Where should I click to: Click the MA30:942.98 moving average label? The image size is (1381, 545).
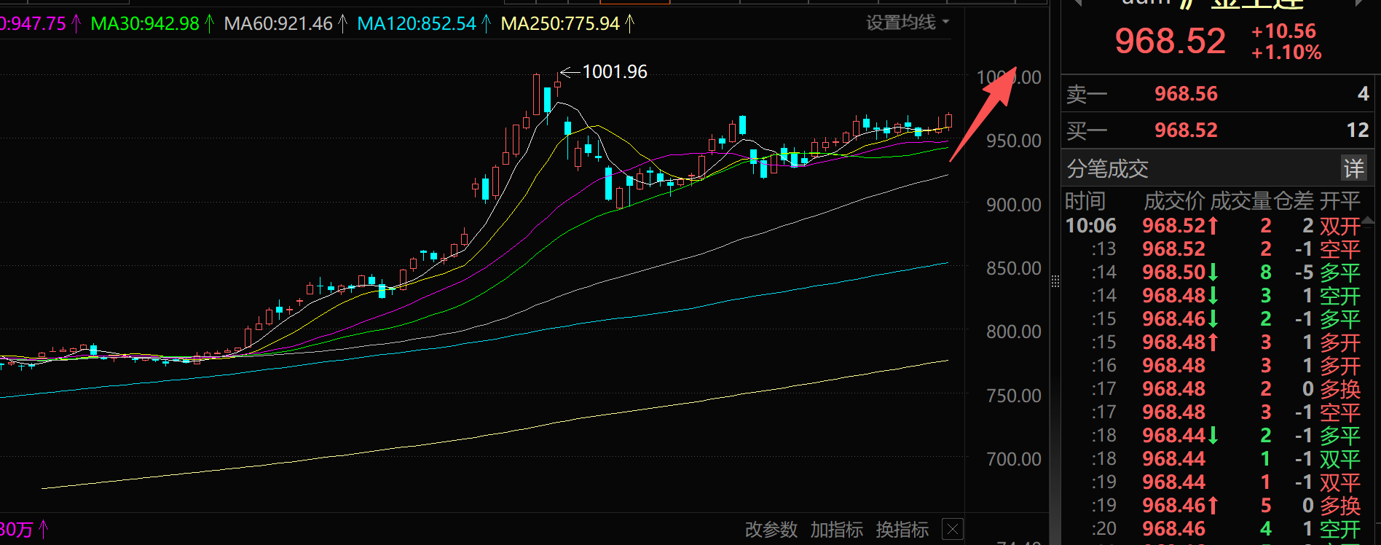[x=145, y=24]
